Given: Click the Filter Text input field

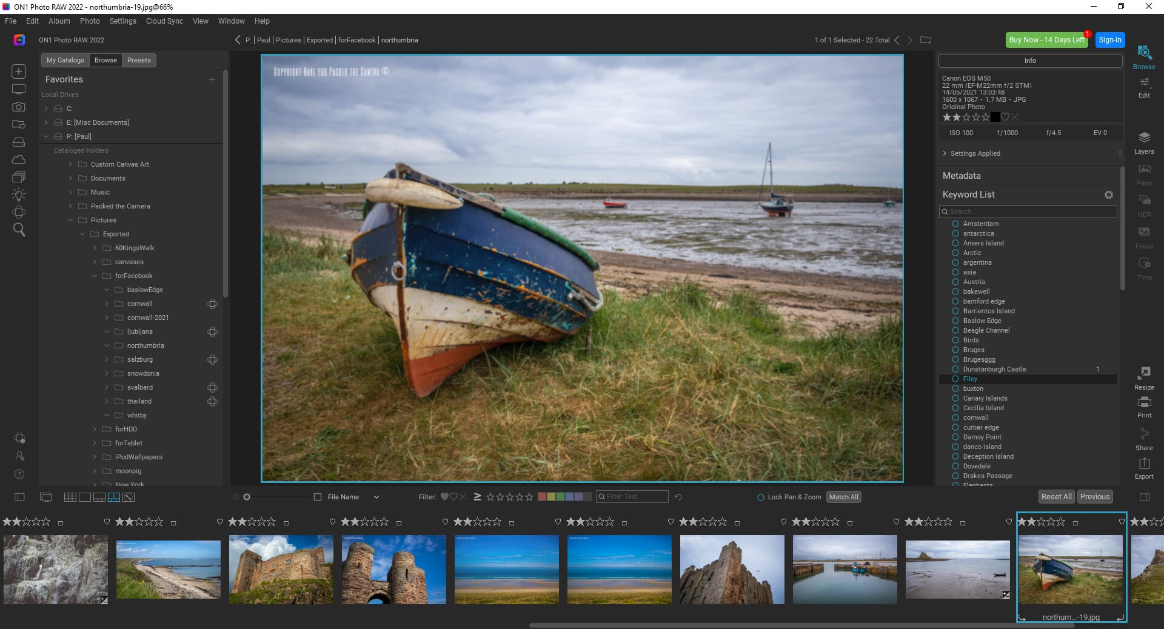Looking at the screenshot, I should pos(632,497).
